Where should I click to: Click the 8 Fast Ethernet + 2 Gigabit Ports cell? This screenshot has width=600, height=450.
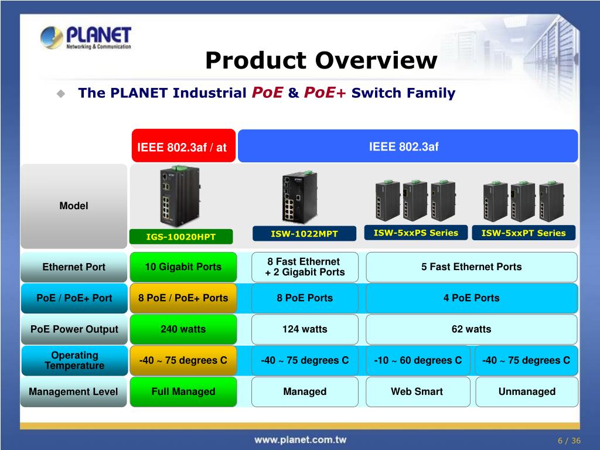point(305,267)
